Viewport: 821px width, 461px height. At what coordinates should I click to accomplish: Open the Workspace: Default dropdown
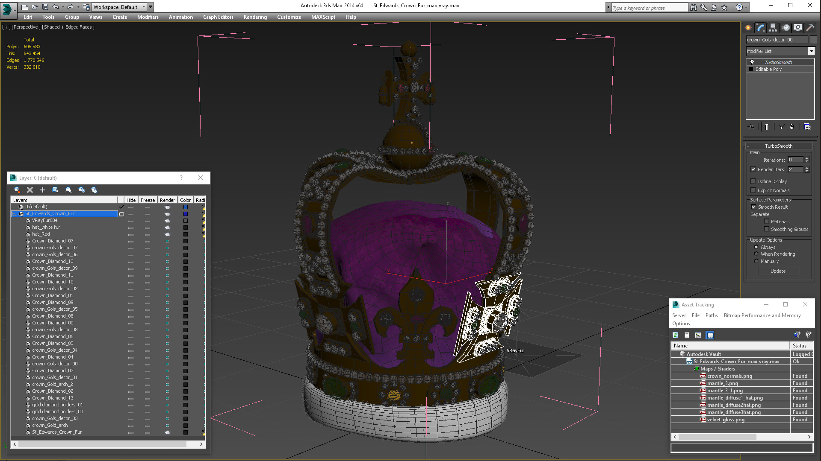[x=144, y=7]
